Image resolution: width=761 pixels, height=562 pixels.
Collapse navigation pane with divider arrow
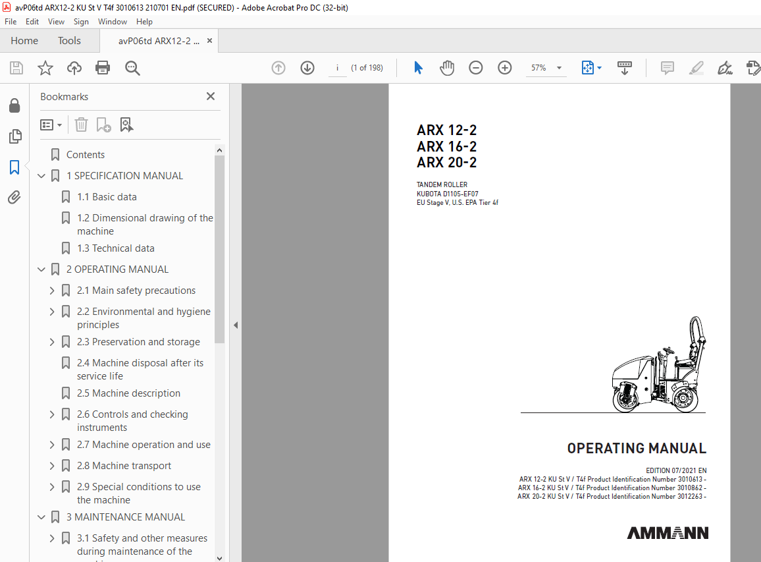[x=236, y=325]
